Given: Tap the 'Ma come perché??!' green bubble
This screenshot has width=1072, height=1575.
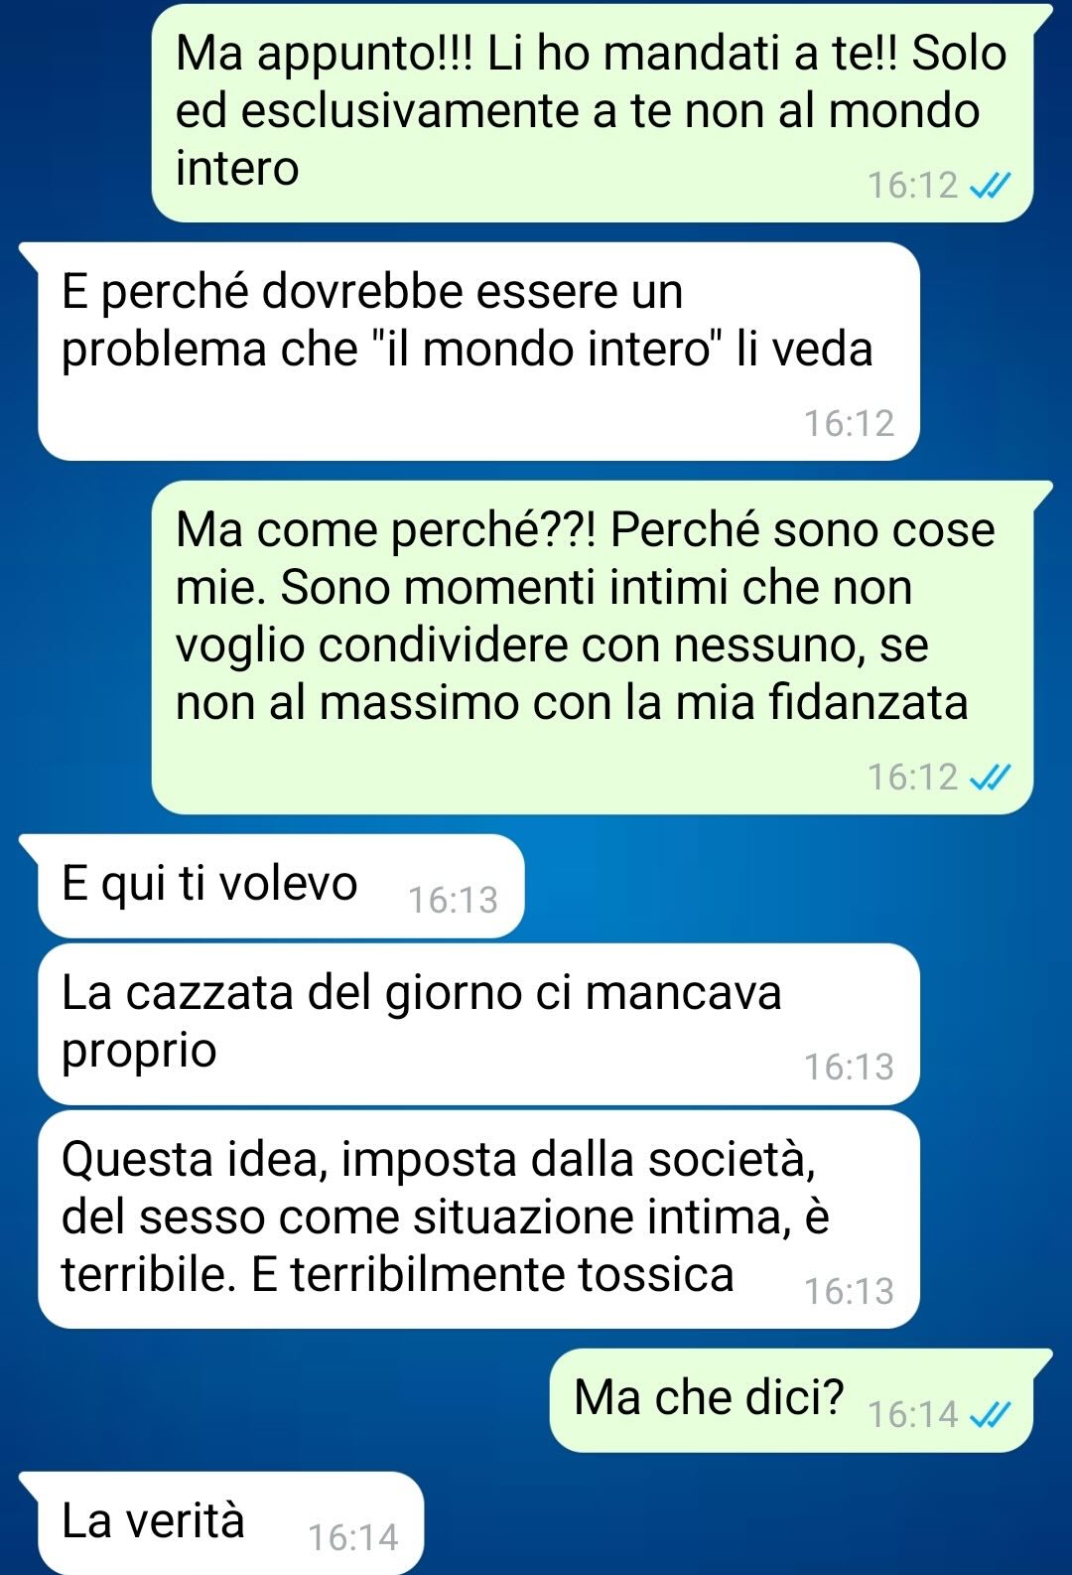Looking at the screenshot, I should click(593, 647).
